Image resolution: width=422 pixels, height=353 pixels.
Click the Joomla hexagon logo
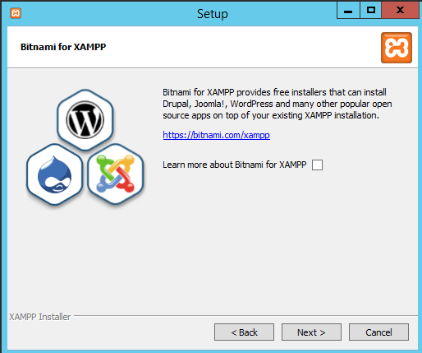[x=116, y=174]
